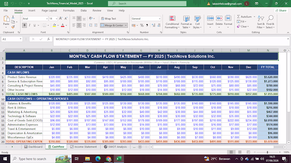This screenshot has width=291, height=163.
Task: Toggle Underline formatting
Action: coord(34,25)
